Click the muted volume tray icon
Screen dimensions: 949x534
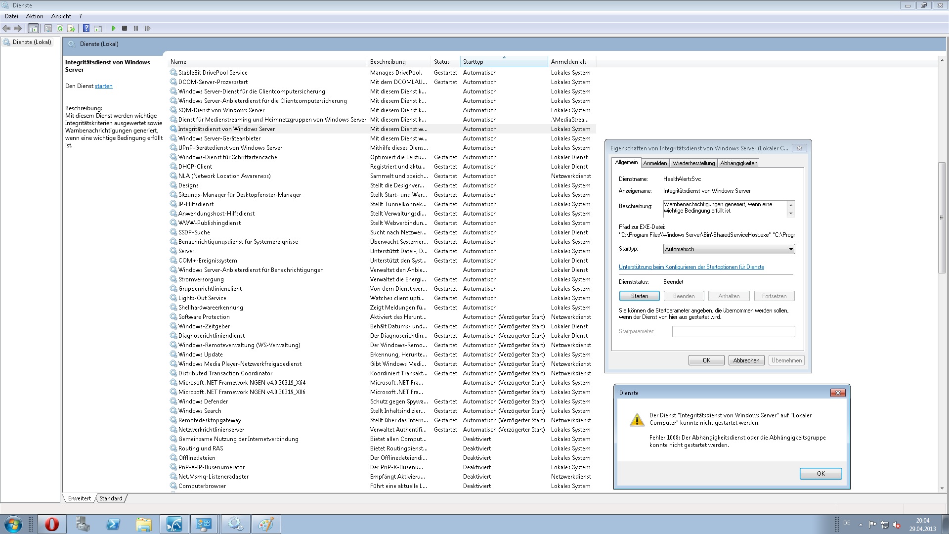point(897,525)
